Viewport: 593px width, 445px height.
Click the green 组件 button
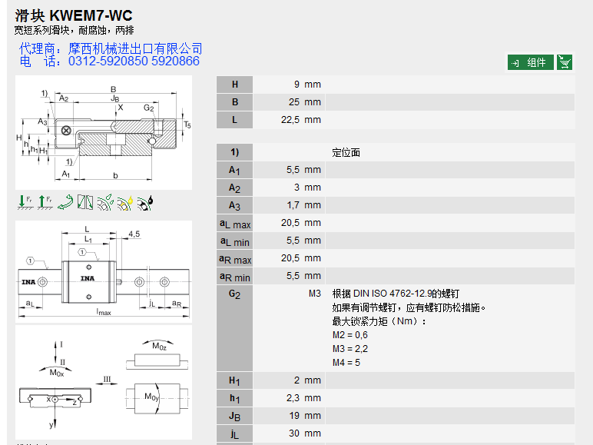point(530,62)
